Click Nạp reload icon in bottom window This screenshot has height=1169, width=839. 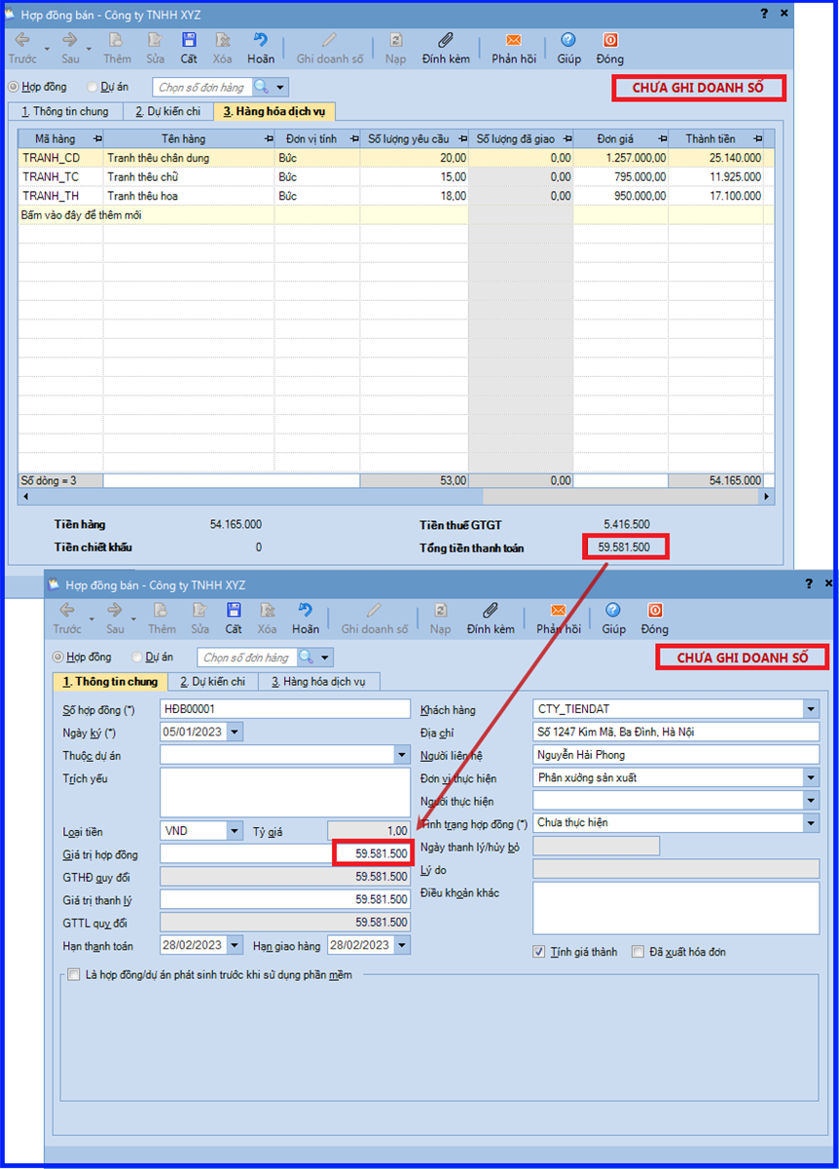[x=441, y=611]
